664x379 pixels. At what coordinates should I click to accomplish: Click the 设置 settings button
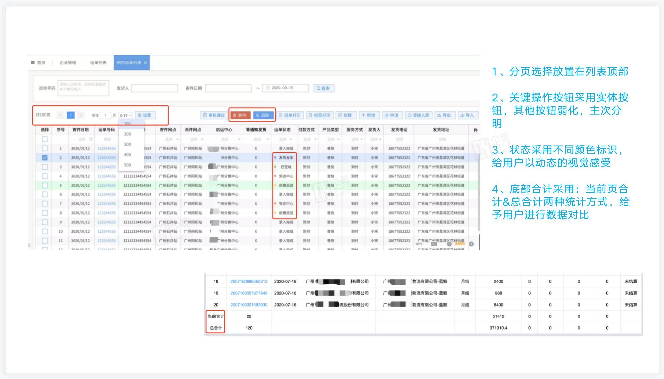(x=145, y=115)
